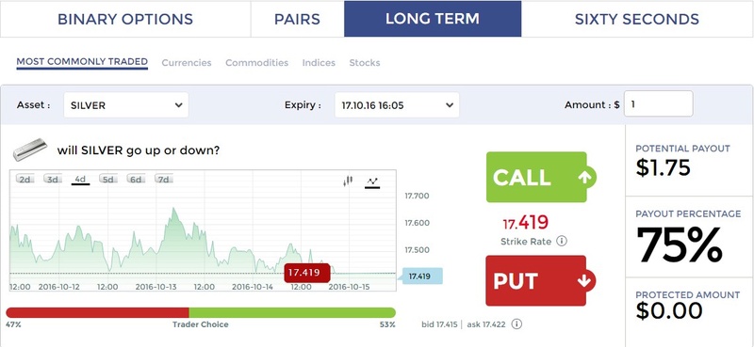
Task: Select the line chart view icon
Action: 372,181
